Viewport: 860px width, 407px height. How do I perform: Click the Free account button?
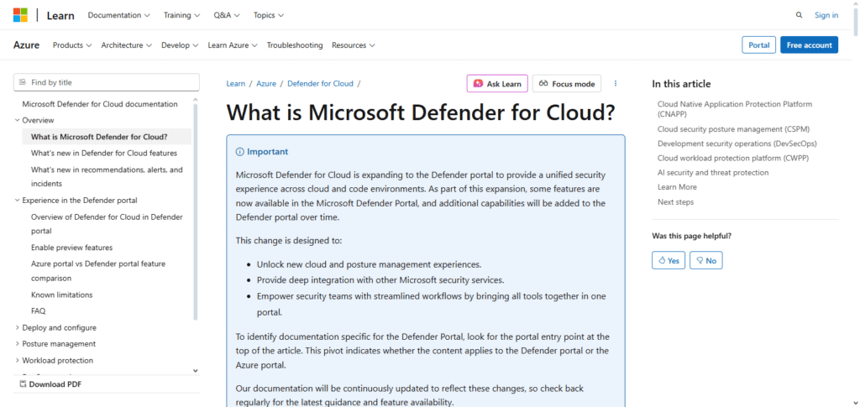click(x=809, y=45)
